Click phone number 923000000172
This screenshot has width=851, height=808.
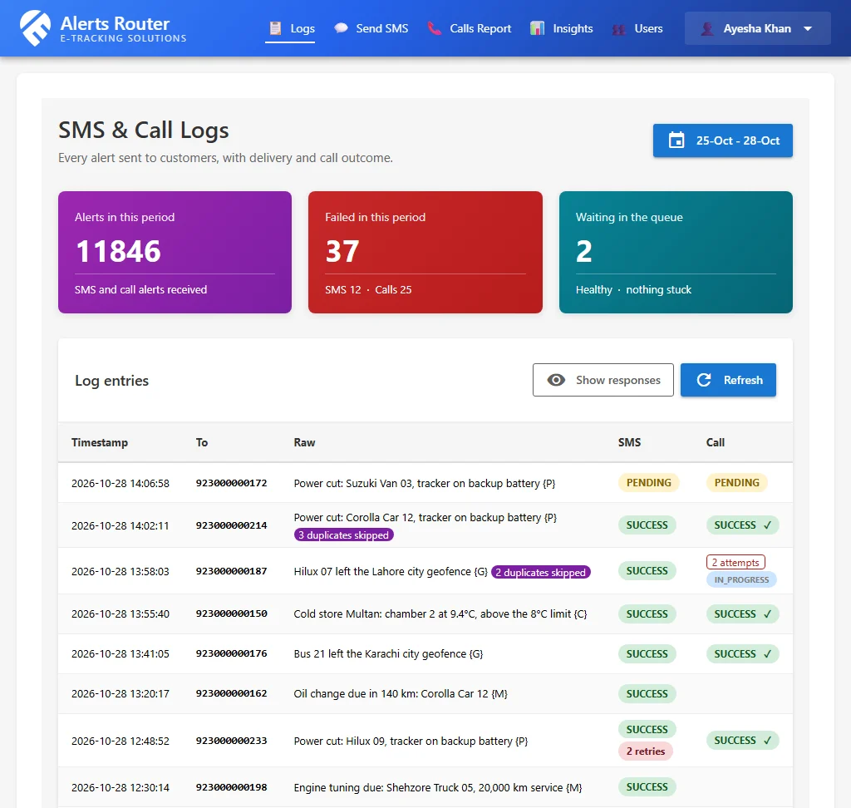tap(231, 483)
